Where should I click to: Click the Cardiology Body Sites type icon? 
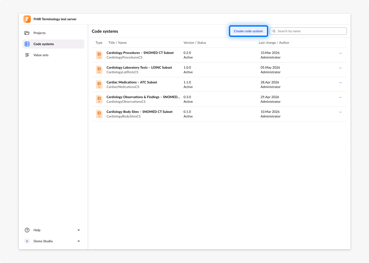tap(99, 114)
